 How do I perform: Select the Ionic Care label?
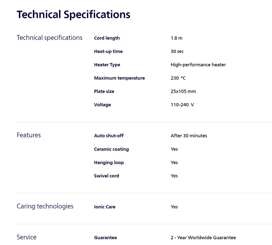point(105,207)
